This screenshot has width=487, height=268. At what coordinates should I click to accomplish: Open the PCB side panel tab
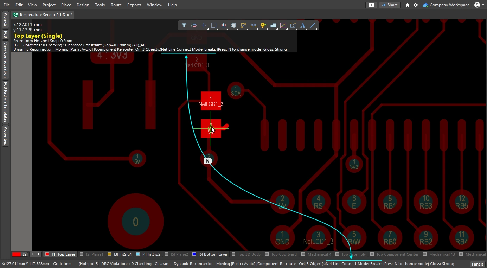[5, 34]
